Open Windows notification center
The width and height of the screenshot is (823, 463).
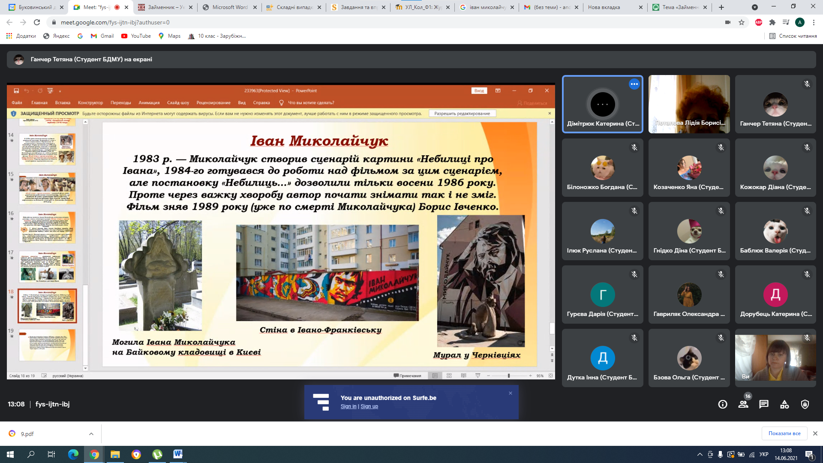pyautogui.click(x=810, y=455)
